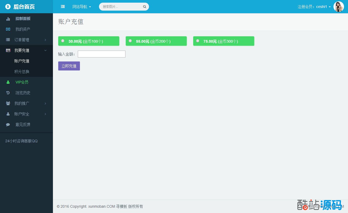
Task: Click the VIP member user icon
Action: (8, 82)
